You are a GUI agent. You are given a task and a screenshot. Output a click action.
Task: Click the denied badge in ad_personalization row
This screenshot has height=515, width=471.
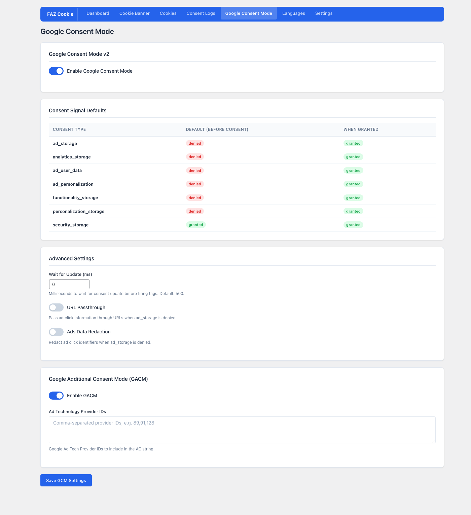pyautogui.click(x=195, y=184)
